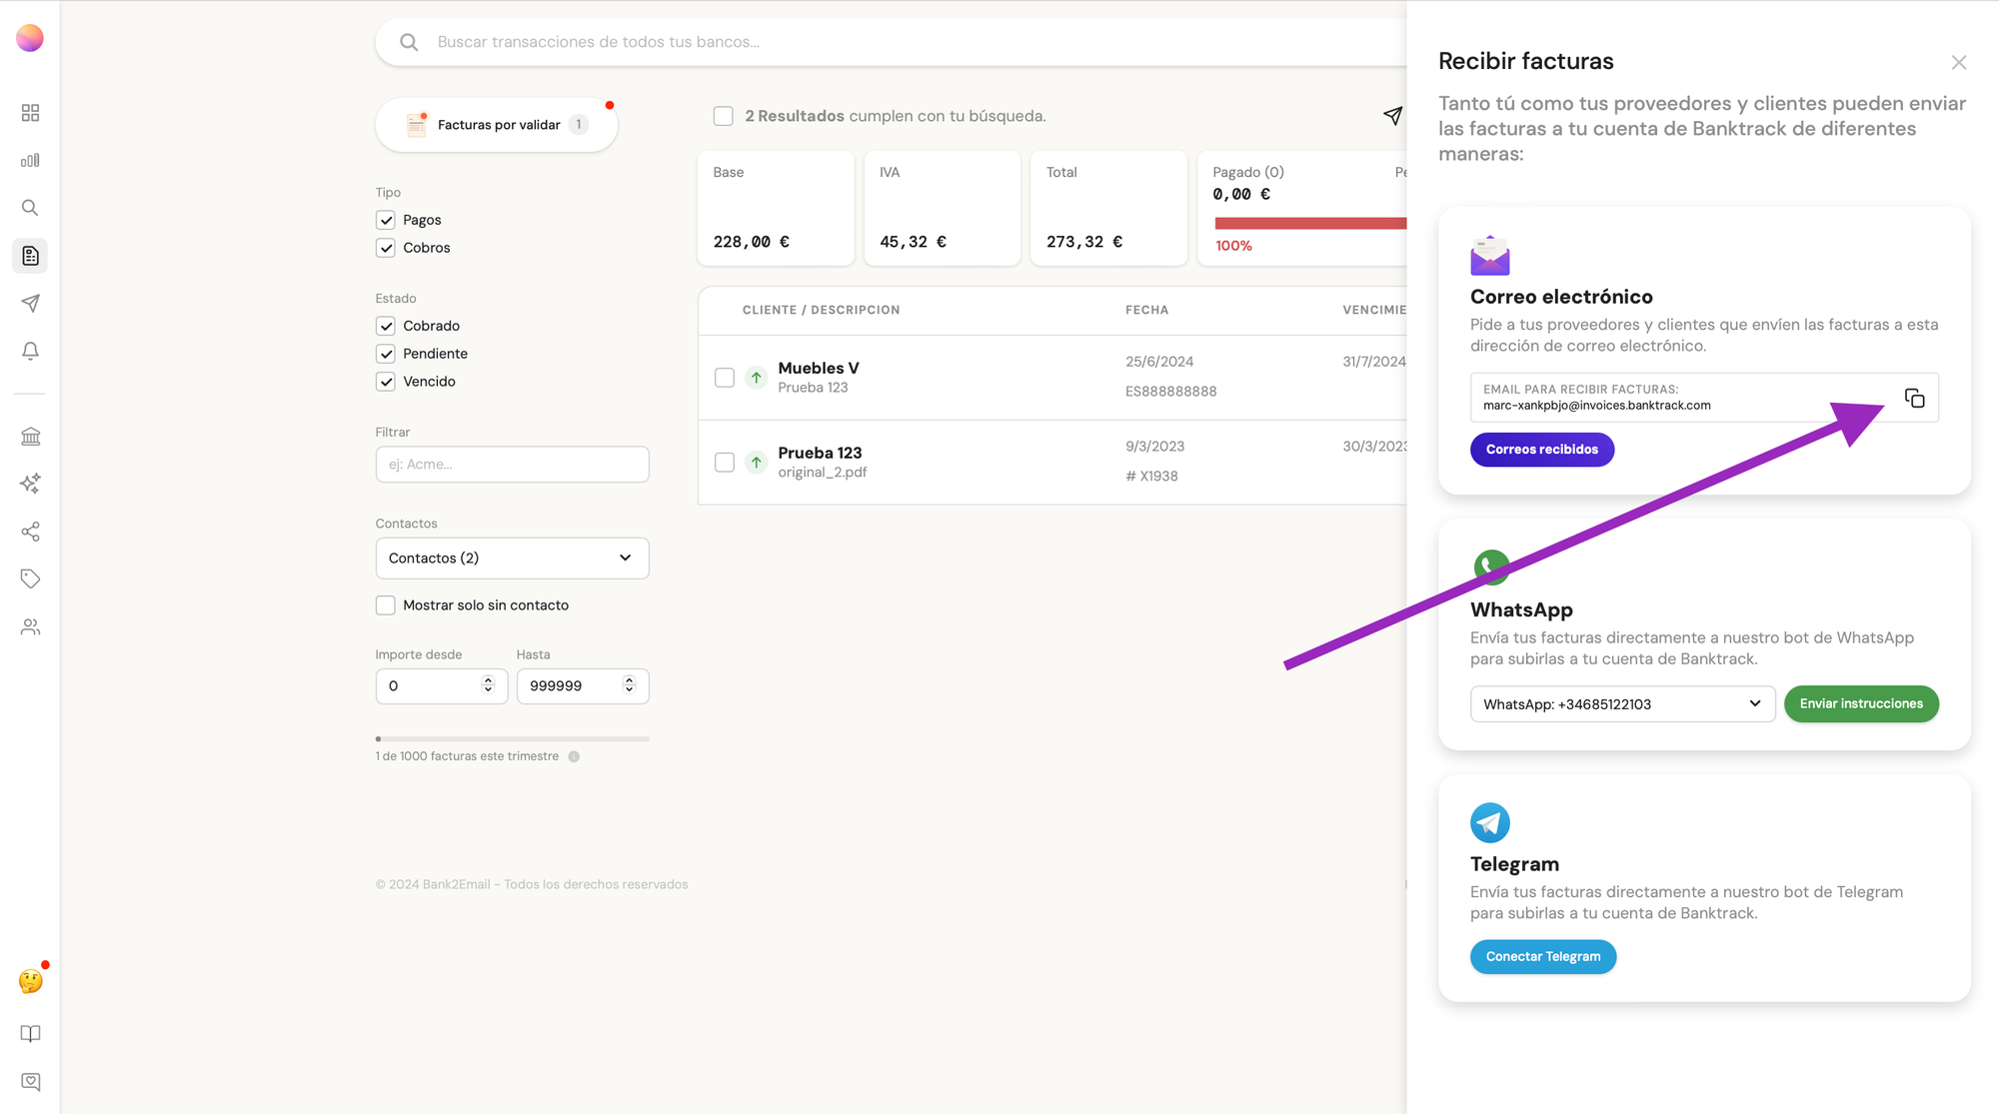Click the sparkles AI sidebar icon
The width and height of the screenshot is (1999, 1114).
point(31,484)
